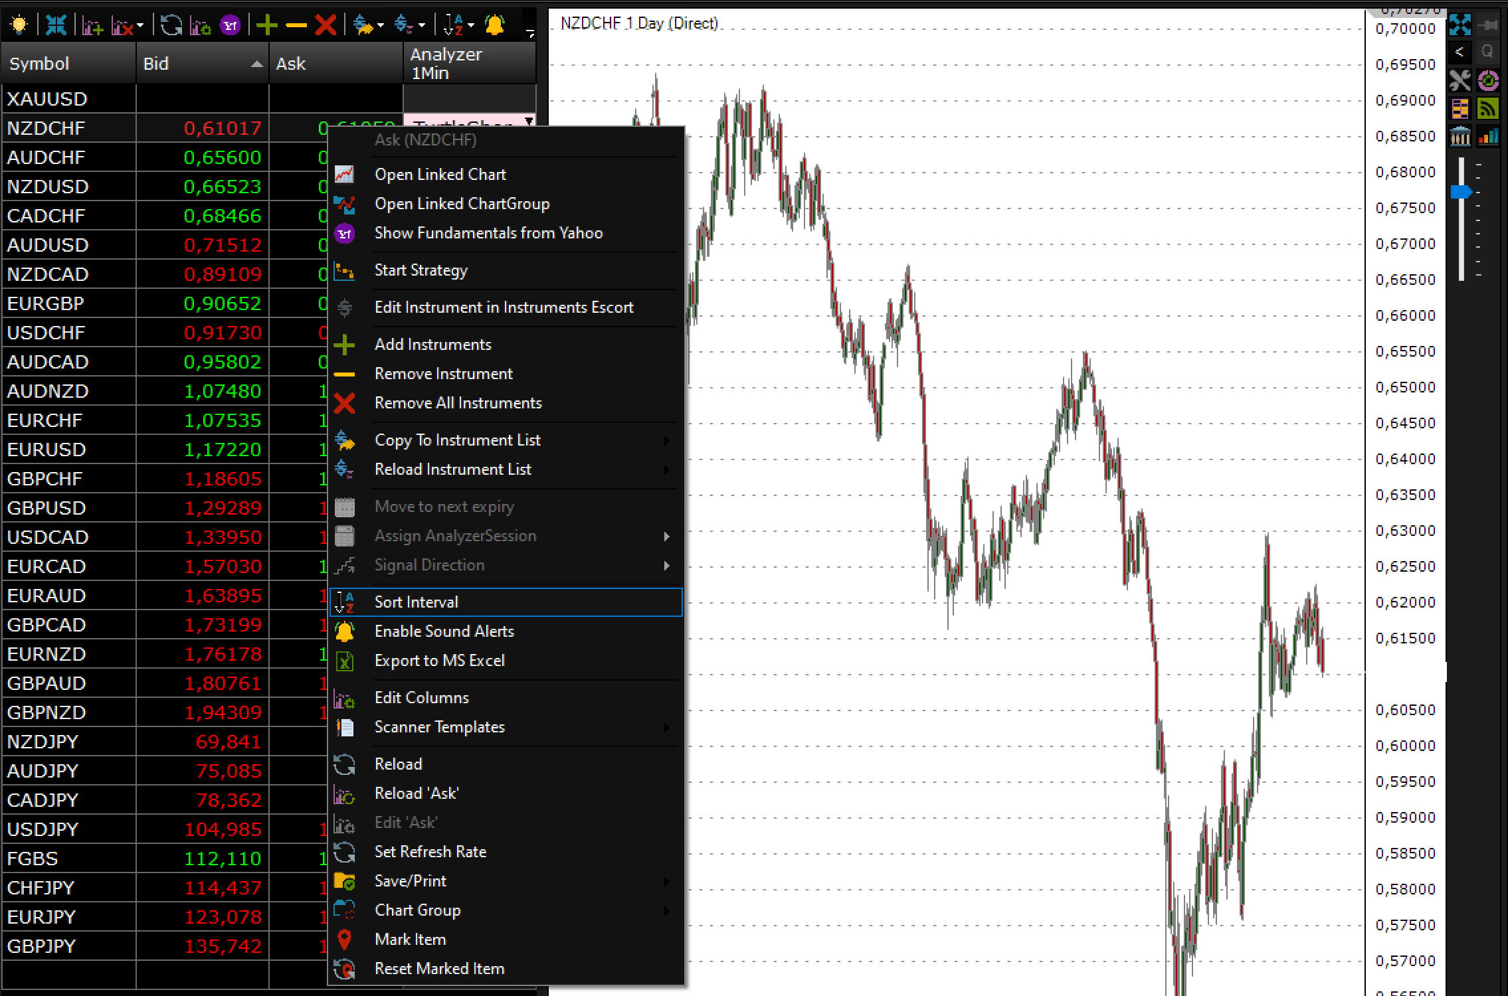1508x996 pixels.
Task: Click the green plus Add Instruments toolbar icon
Action: pos(266,25)
